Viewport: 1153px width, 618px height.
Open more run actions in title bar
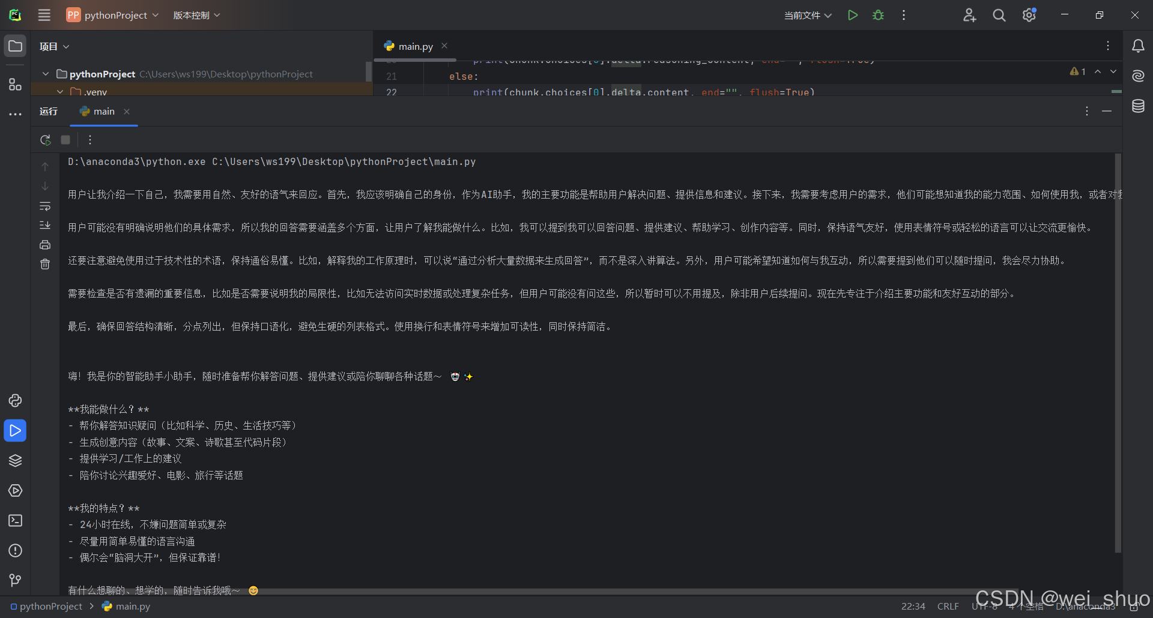click(x=904, y=15)
